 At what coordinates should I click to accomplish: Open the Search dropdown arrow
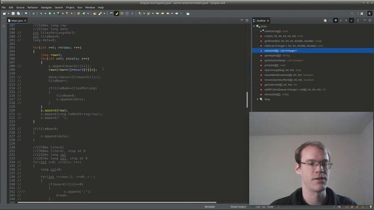tap(104, 13)
